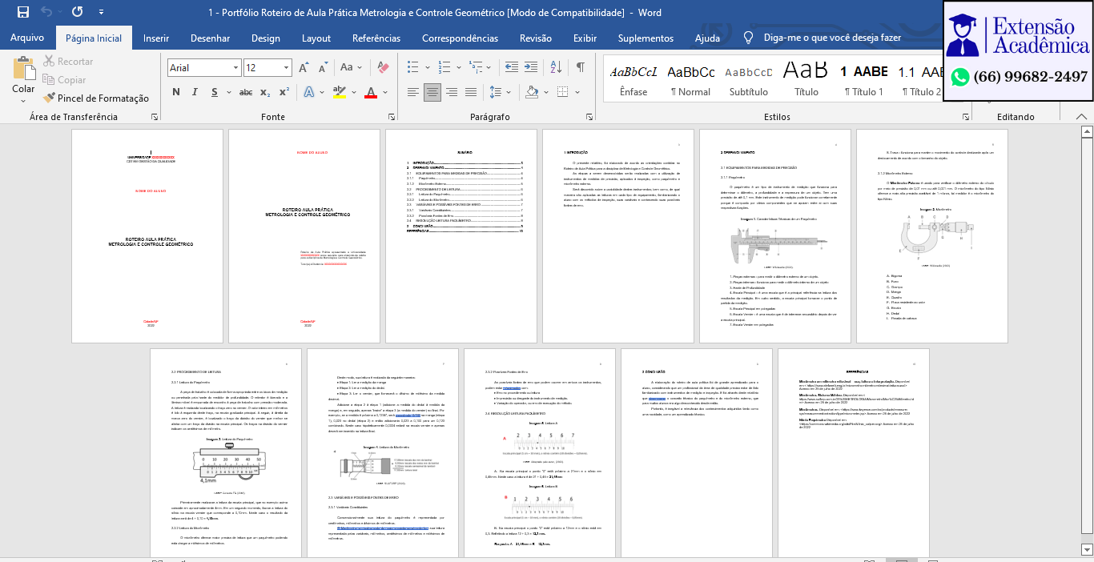1094x562 pixels.
Task: Apply the Subtítulo style
Action: click(x=749, y=80)
